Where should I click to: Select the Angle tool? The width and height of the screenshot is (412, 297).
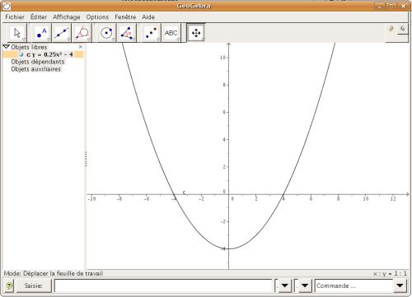pyautogui.click(x=127, y=33)
